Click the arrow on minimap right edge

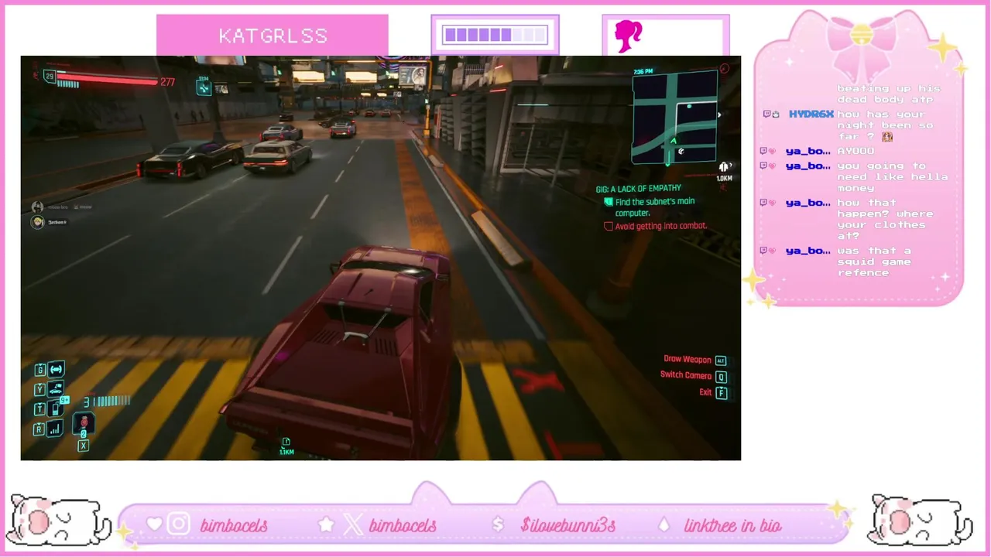tap(719, 115)
